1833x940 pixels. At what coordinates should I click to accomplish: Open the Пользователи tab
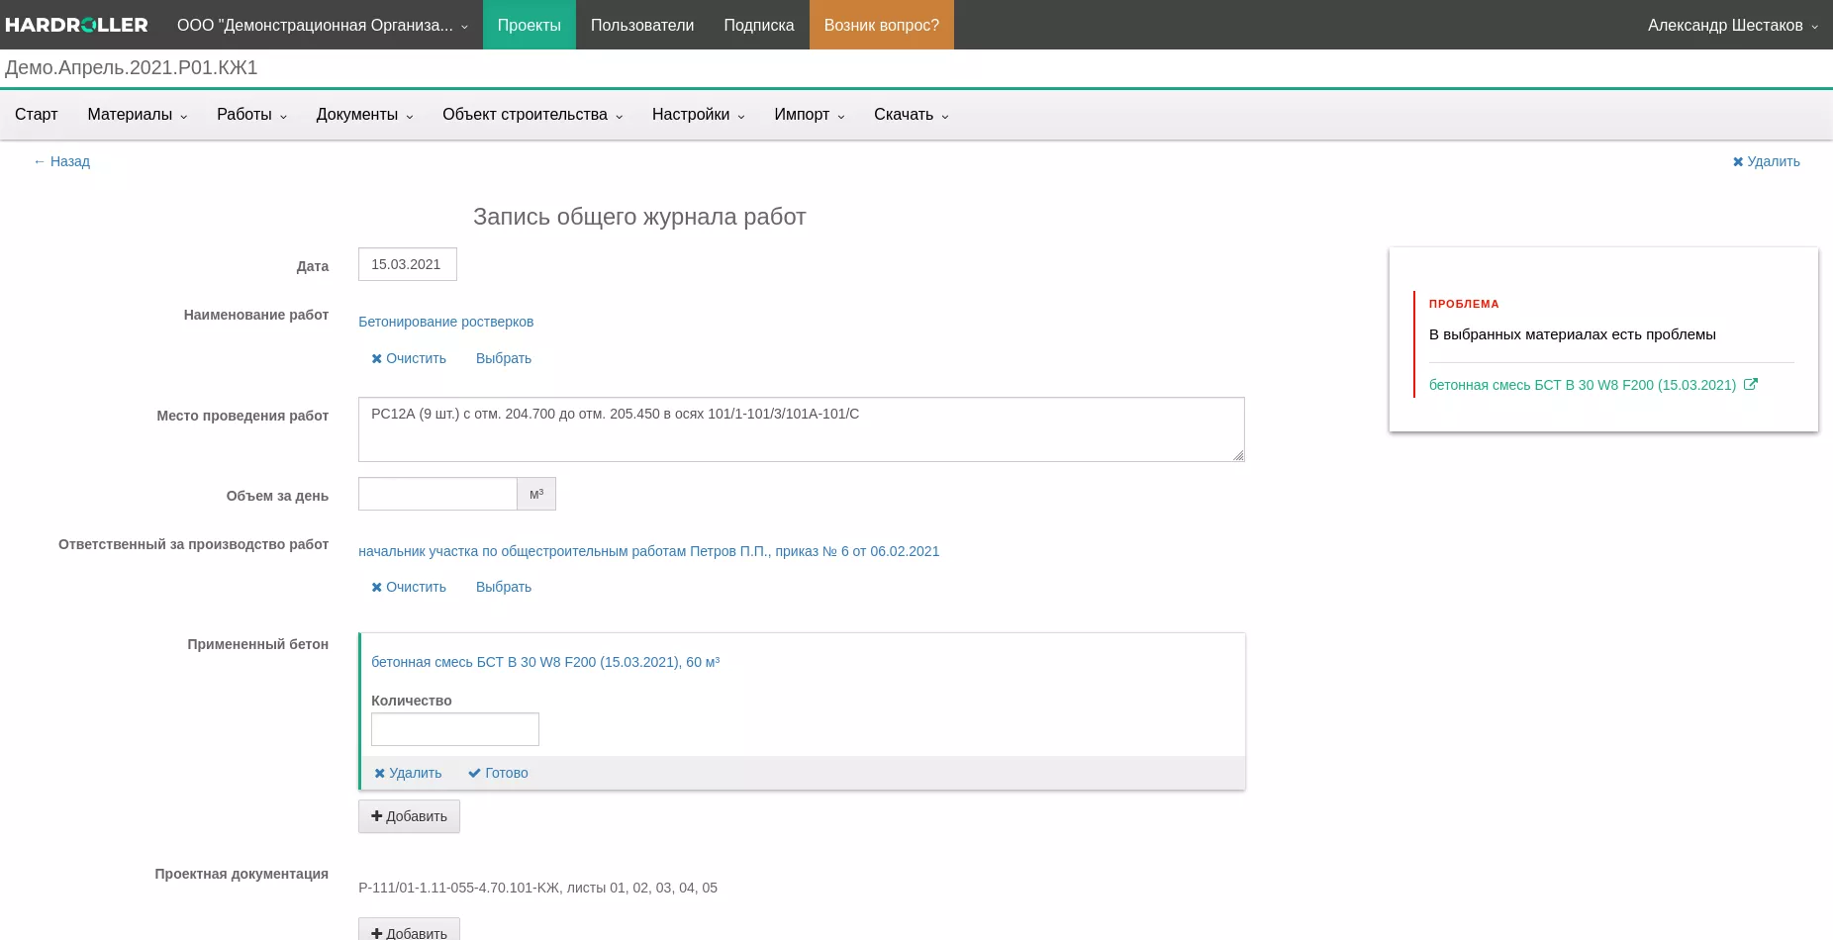[641, 25]
